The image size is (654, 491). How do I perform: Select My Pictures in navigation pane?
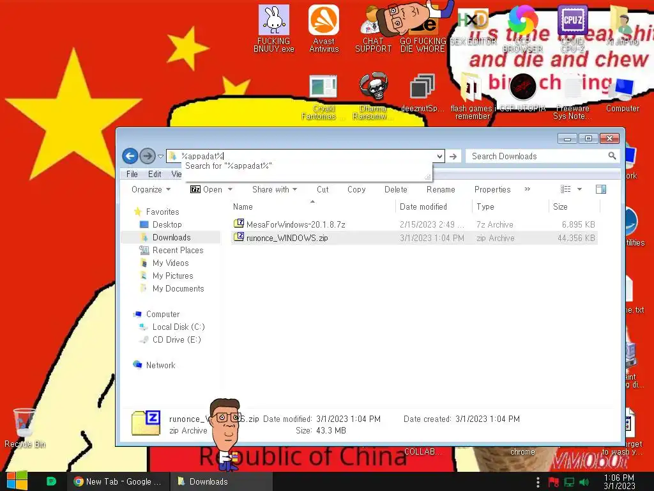(x=172, y=276)
